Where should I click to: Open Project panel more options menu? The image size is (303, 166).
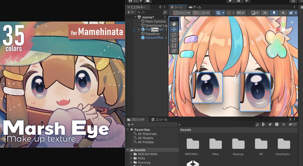[x=294, y=120]
